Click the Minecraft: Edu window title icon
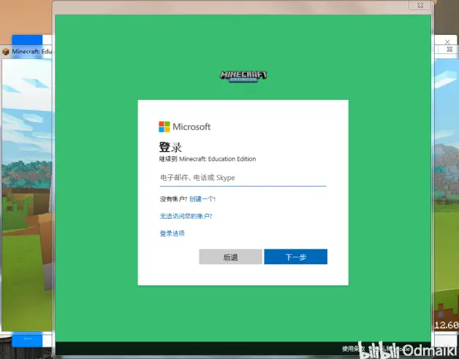 (6, 52)
